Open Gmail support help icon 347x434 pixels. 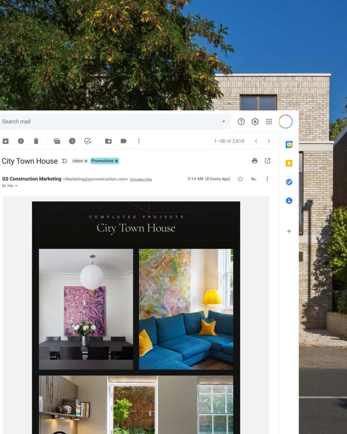(241, 122)
